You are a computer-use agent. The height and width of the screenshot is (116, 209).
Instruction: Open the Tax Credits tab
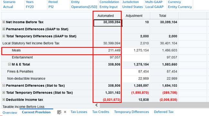pos(101,112)
